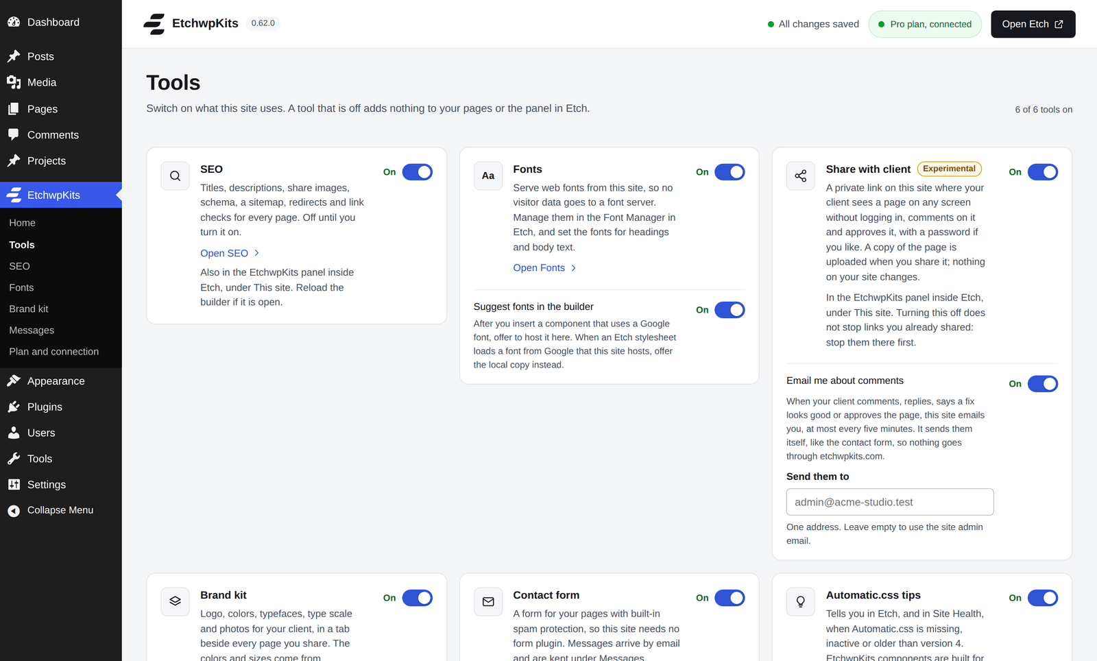The width and height of the screenshot is (1097, 661).
Task: Click the Open Etch button
Action: click(x=1033, y=24)
